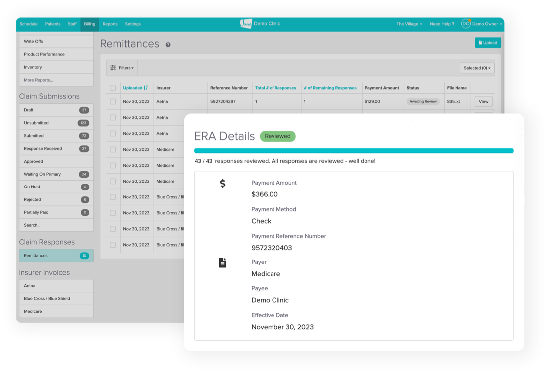Viewport: 547px width, 372px height.
Task: Click the document icon next to Payer
Action: [x=223, y=263]
